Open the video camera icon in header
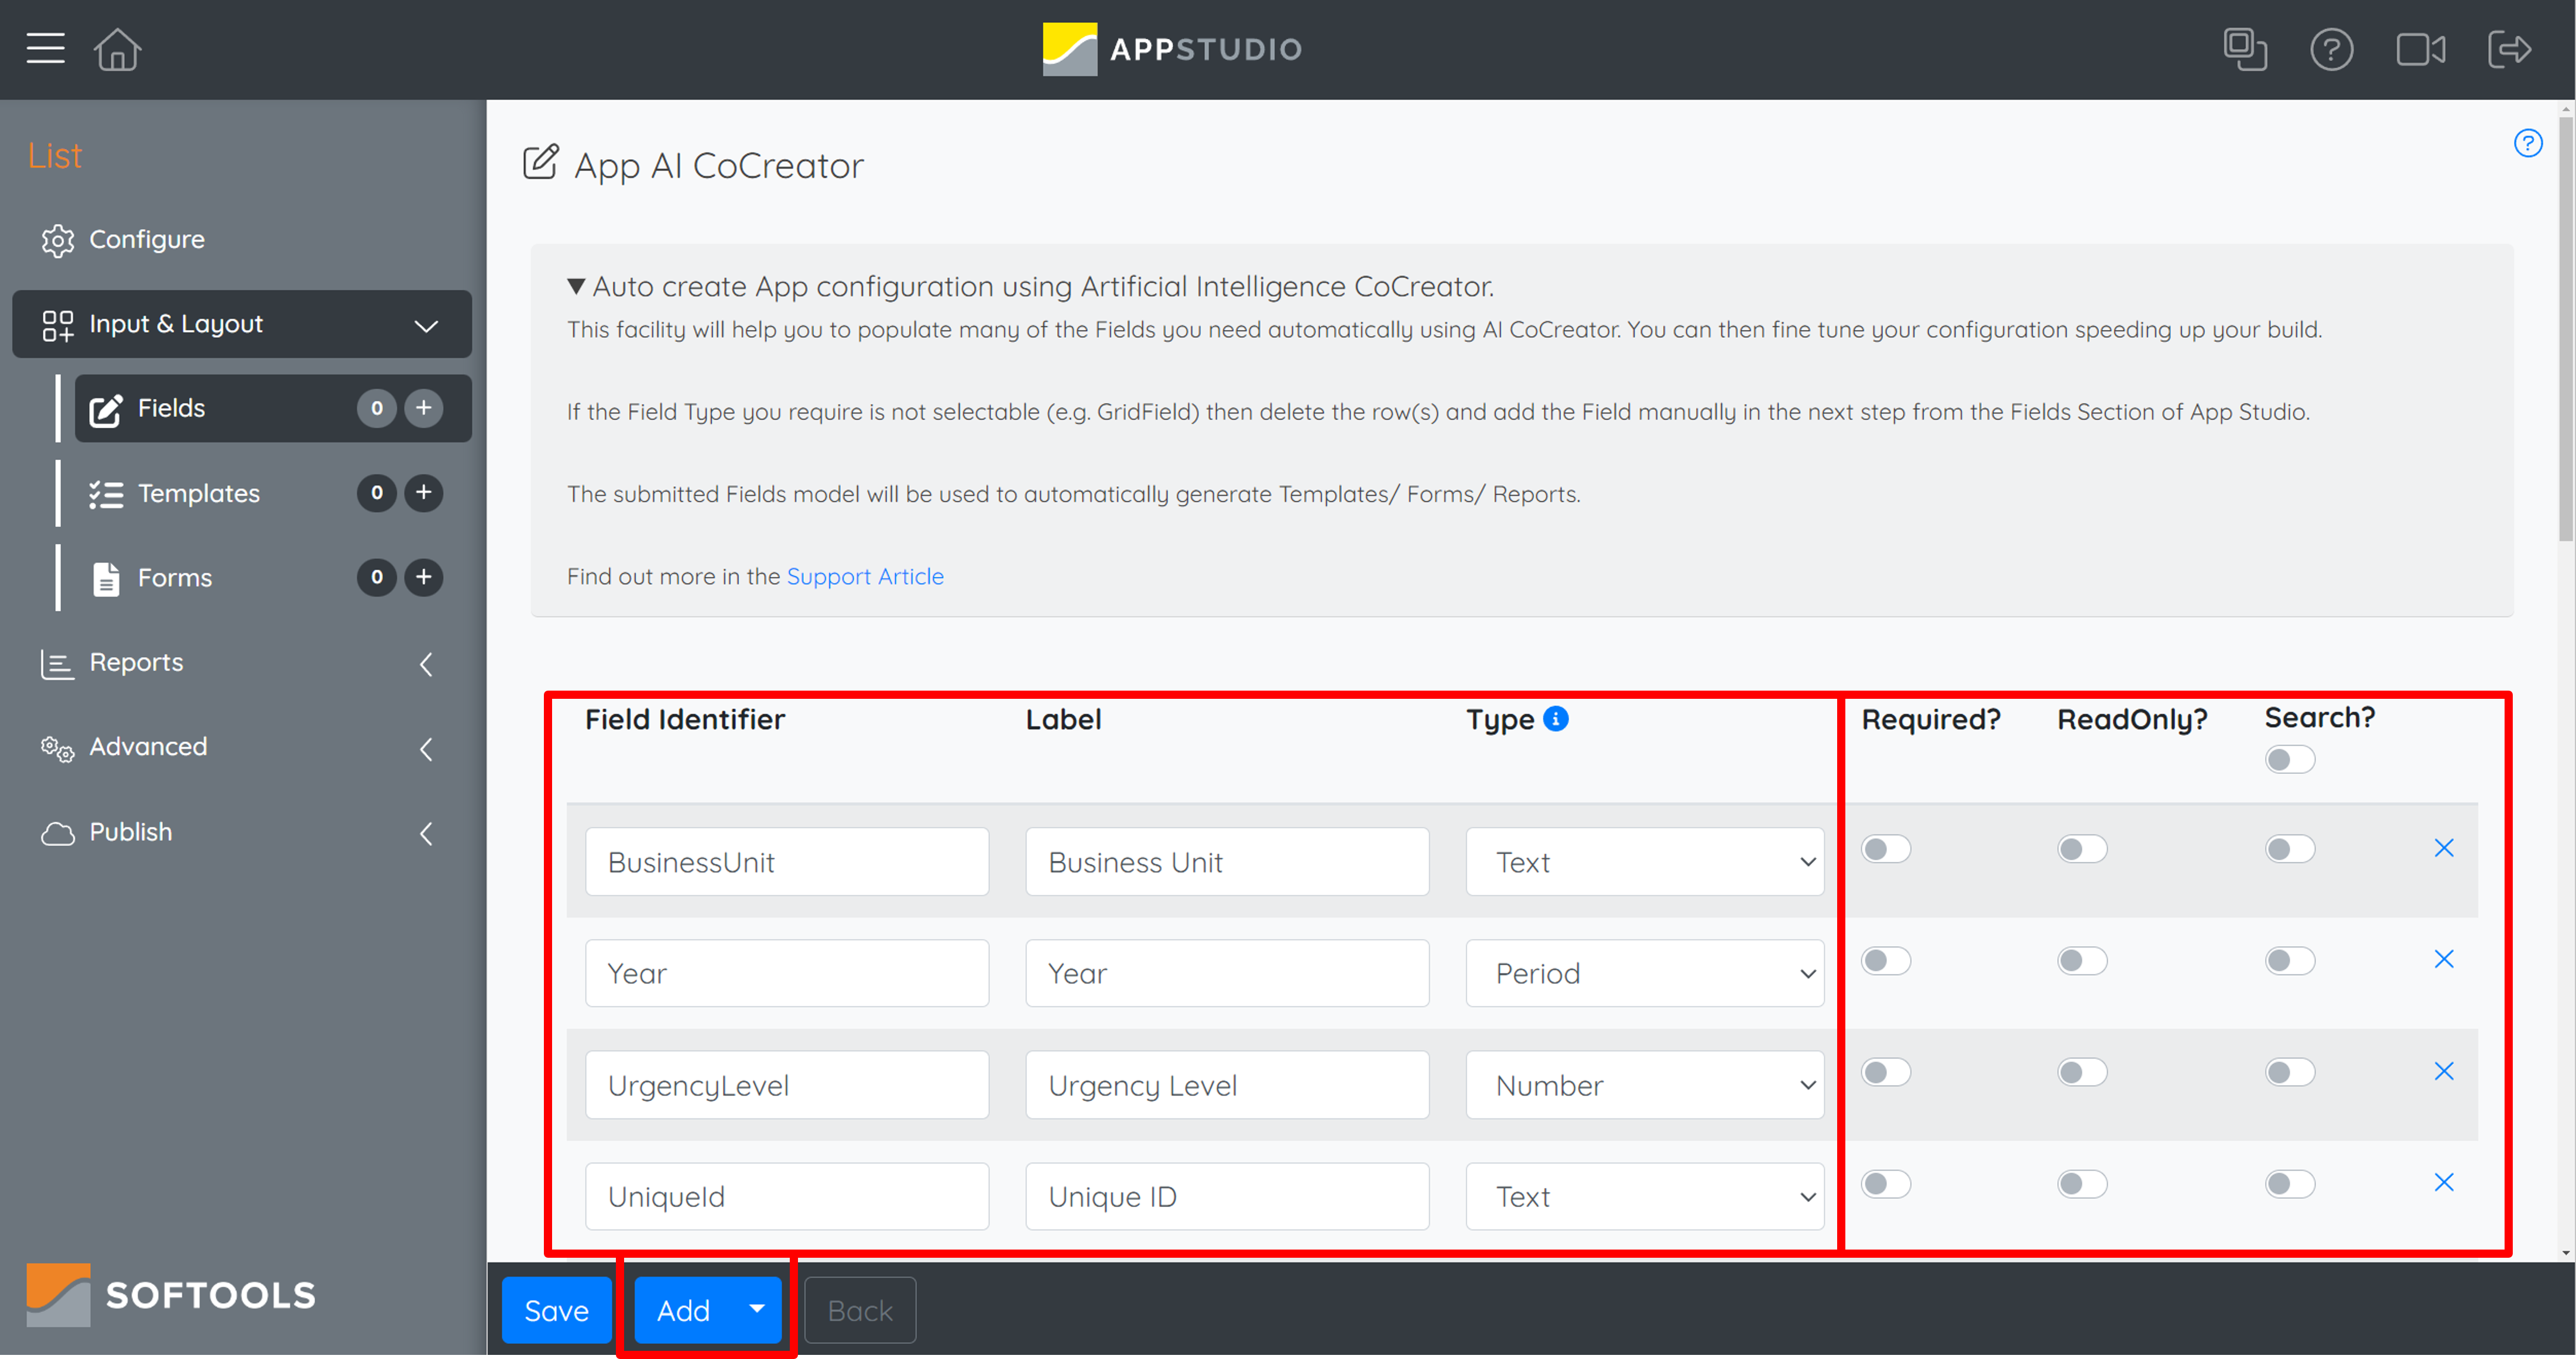 2420,49
